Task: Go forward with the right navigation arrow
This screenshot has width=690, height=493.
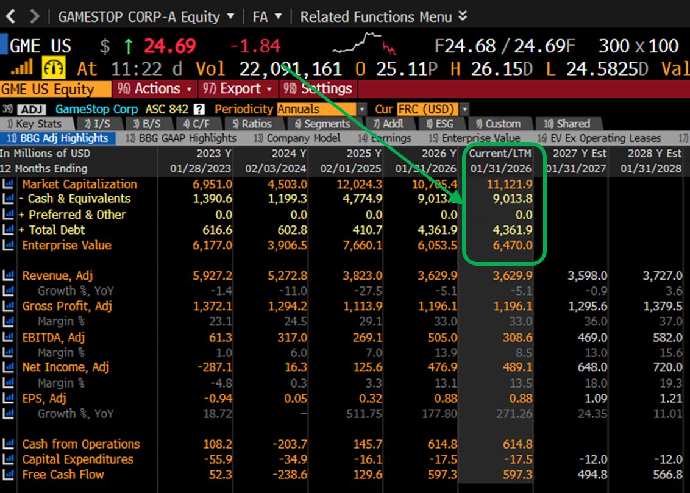Action: (34, 16)
